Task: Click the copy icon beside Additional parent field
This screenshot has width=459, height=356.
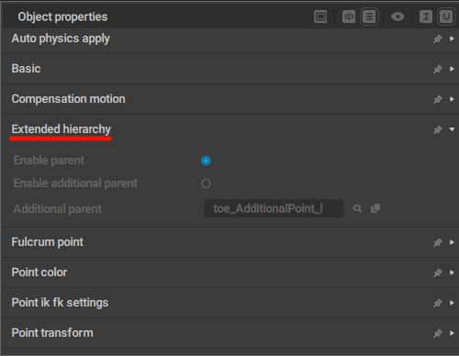Action: [x=375, y=208]
